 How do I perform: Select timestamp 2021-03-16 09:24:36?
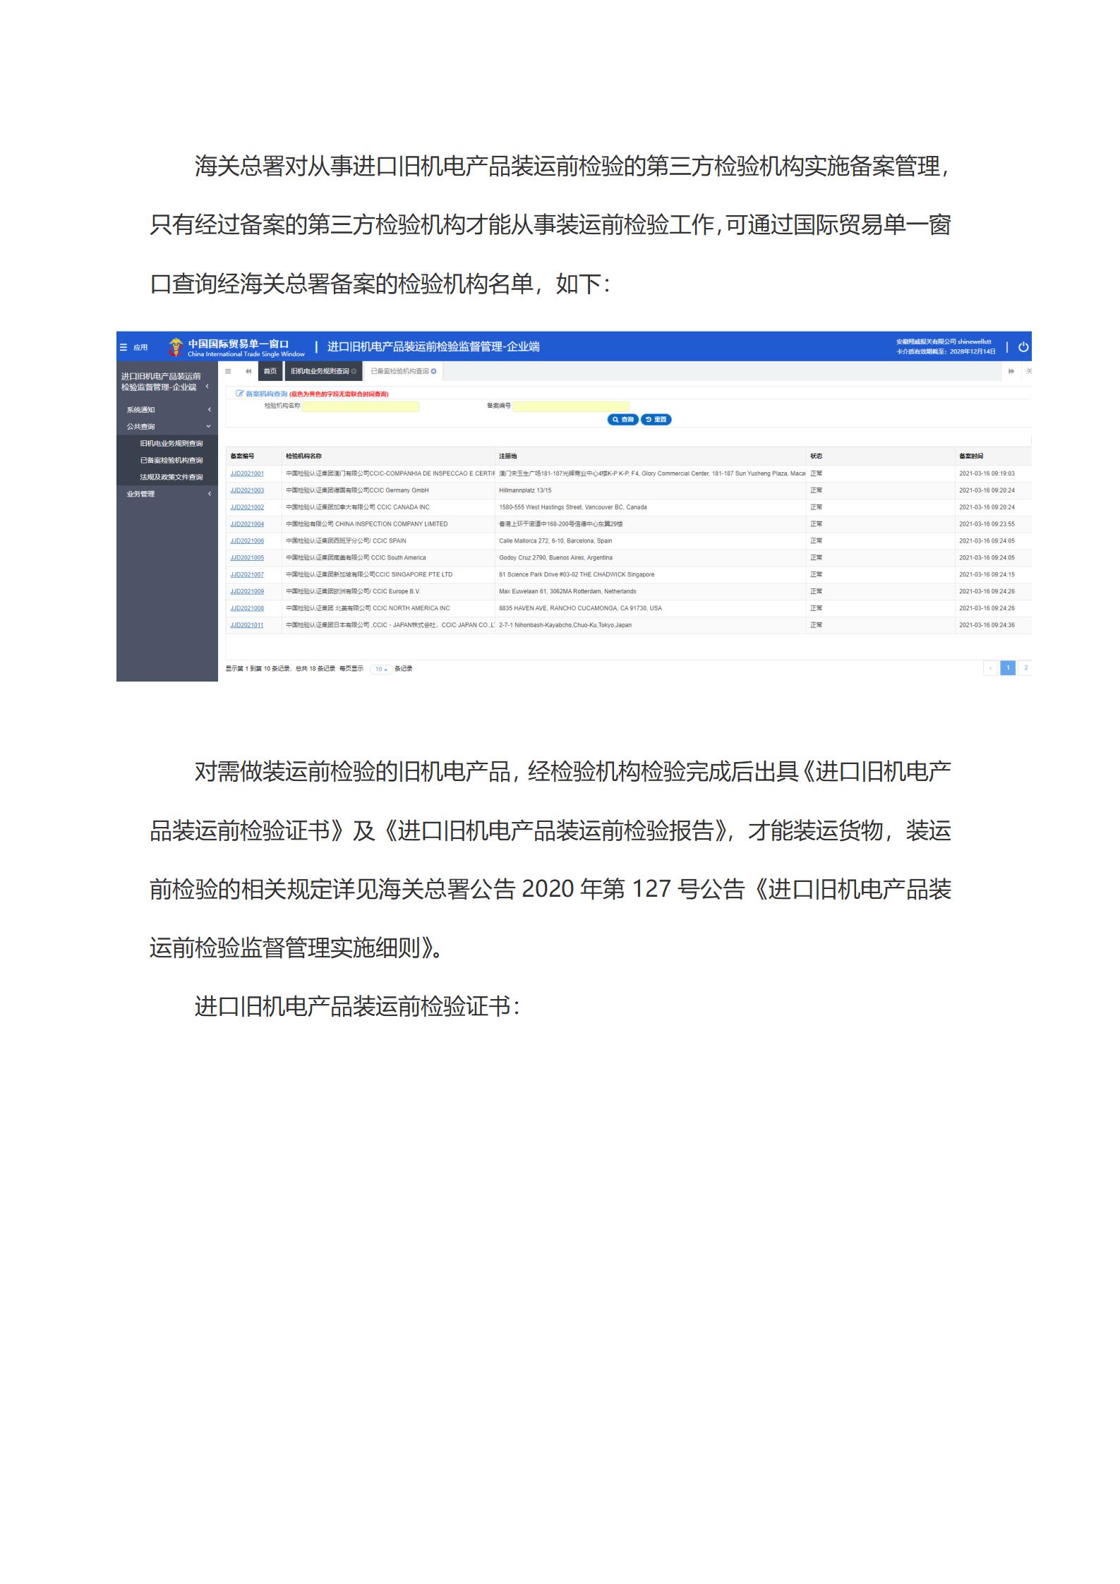[x=987, y=625]
